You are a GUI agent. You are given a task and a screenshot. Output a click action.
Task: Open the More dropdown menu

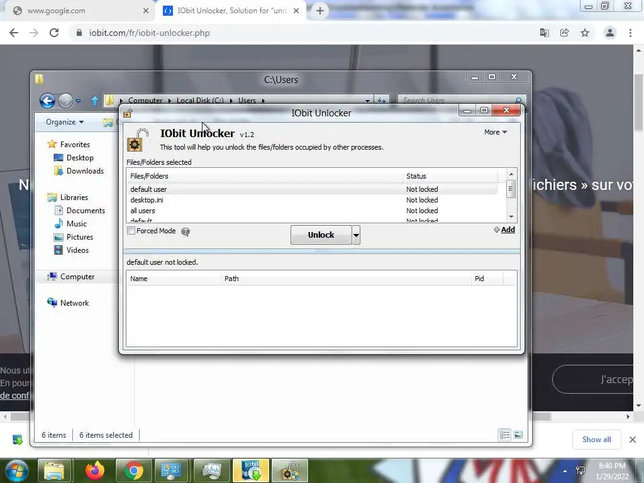496,132
